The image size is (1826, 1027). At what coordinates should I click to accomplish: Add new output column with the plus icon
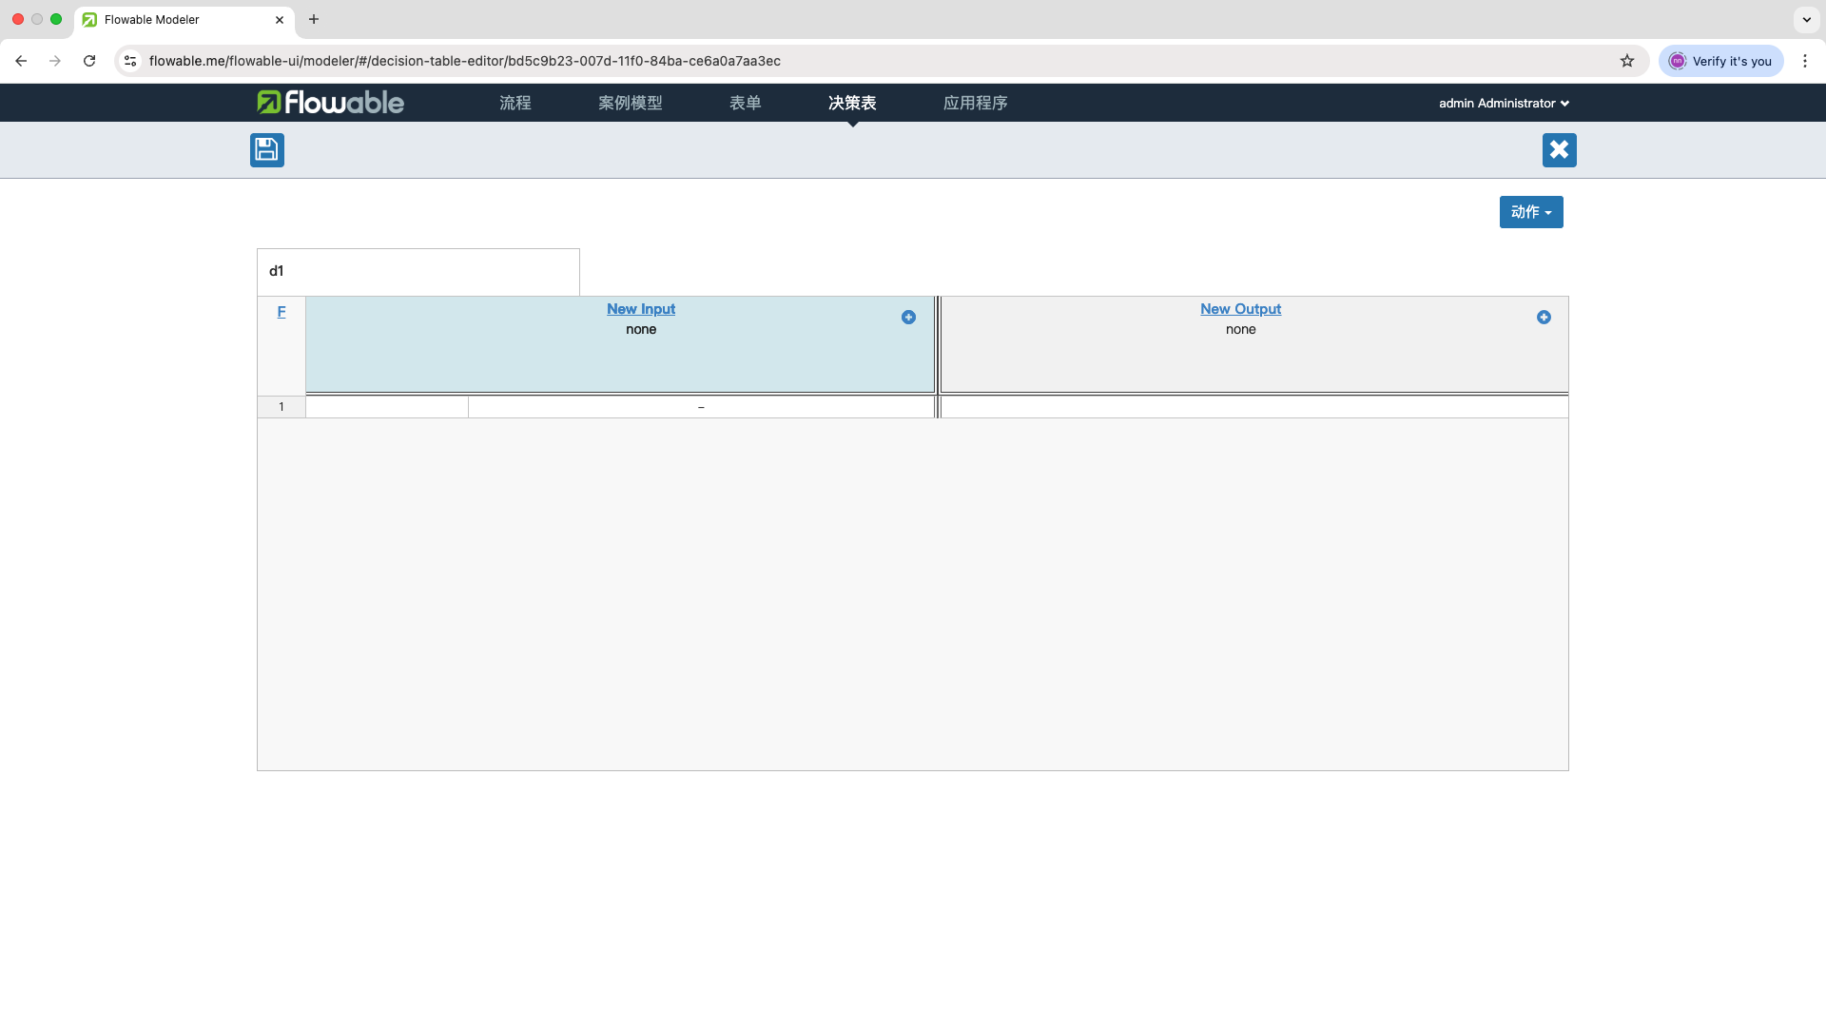[1544, 318]
